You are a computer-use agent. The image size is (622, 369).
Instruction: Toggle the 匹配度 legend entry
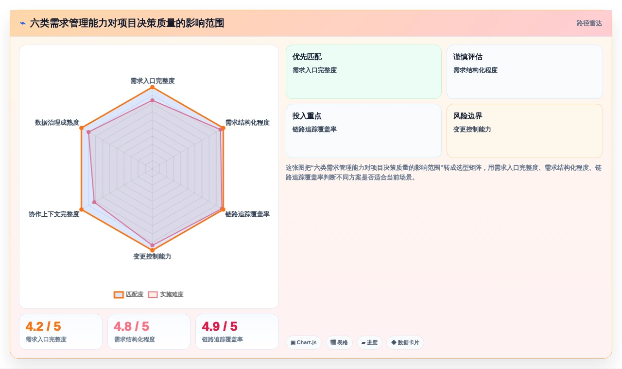[x=129, y=294]
